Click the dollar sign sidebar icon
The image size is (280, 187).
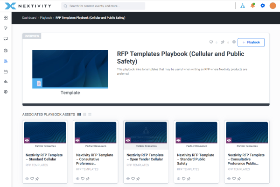click(6, 92)
